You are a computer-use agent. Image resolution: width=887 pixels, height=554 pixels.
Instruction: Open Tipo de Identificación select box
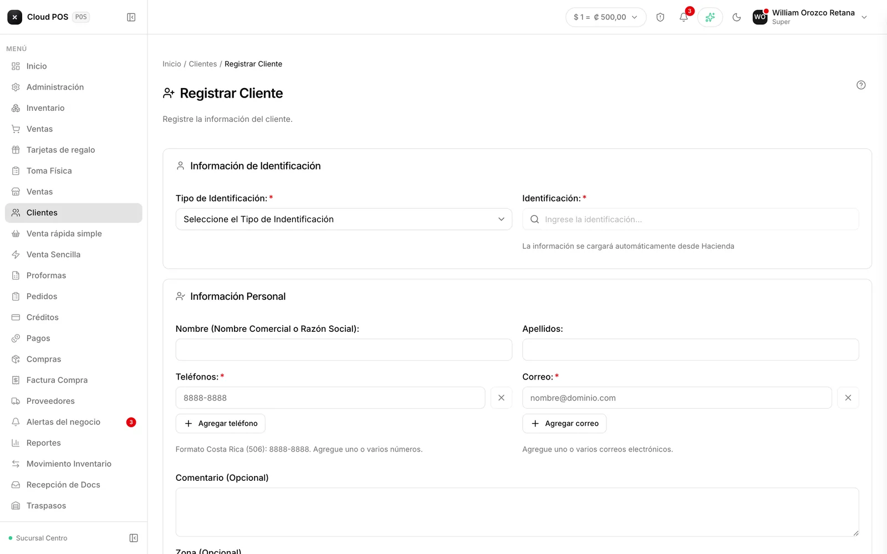click(x=344, y=219)
